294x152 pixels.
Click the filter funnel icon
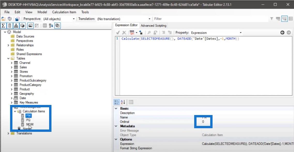pos(272,19)
